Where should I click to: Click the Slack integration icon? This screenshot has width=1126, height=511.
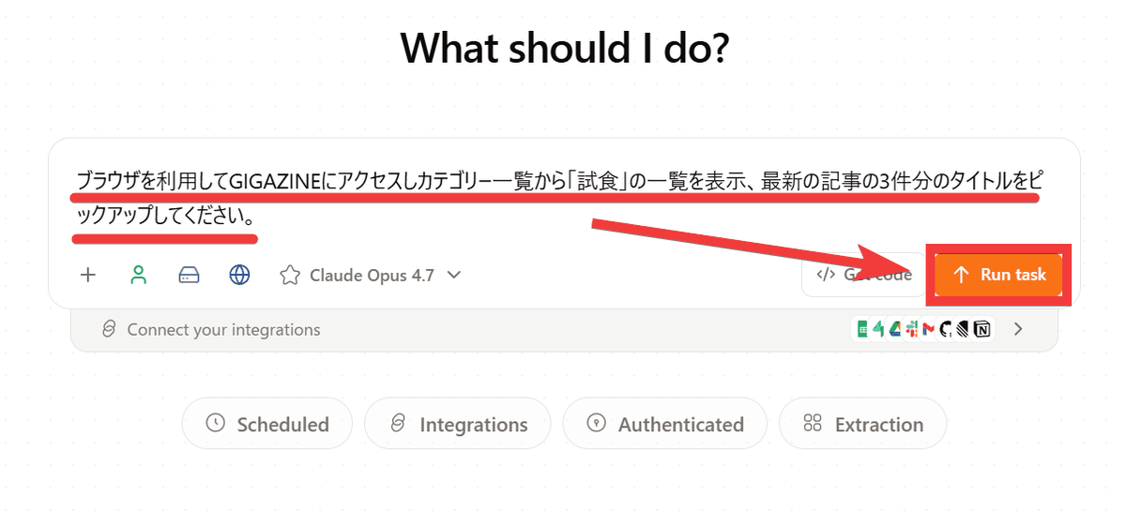coord(912,329)
